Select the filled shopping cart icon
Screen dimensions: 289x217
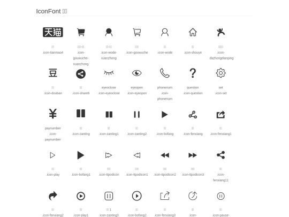tap(81, 32)
